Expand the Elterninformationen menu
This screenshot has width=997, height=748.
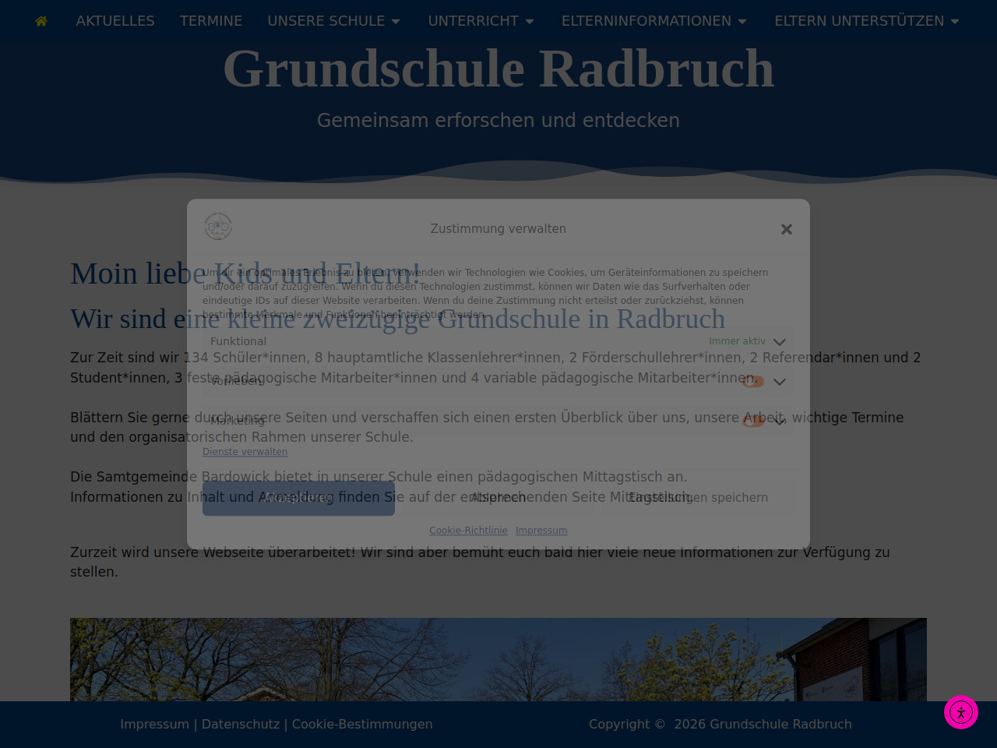click(x=654, y=21)
